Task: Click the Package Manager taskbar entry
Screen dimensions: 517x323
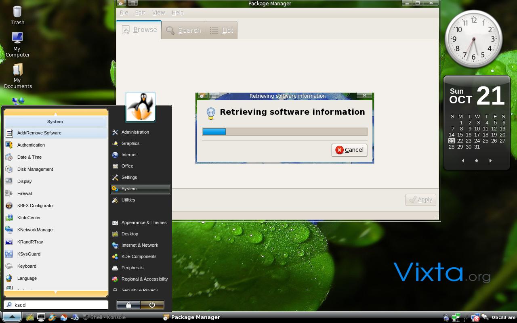Action: pyautogui.click(x=192, y=317)
